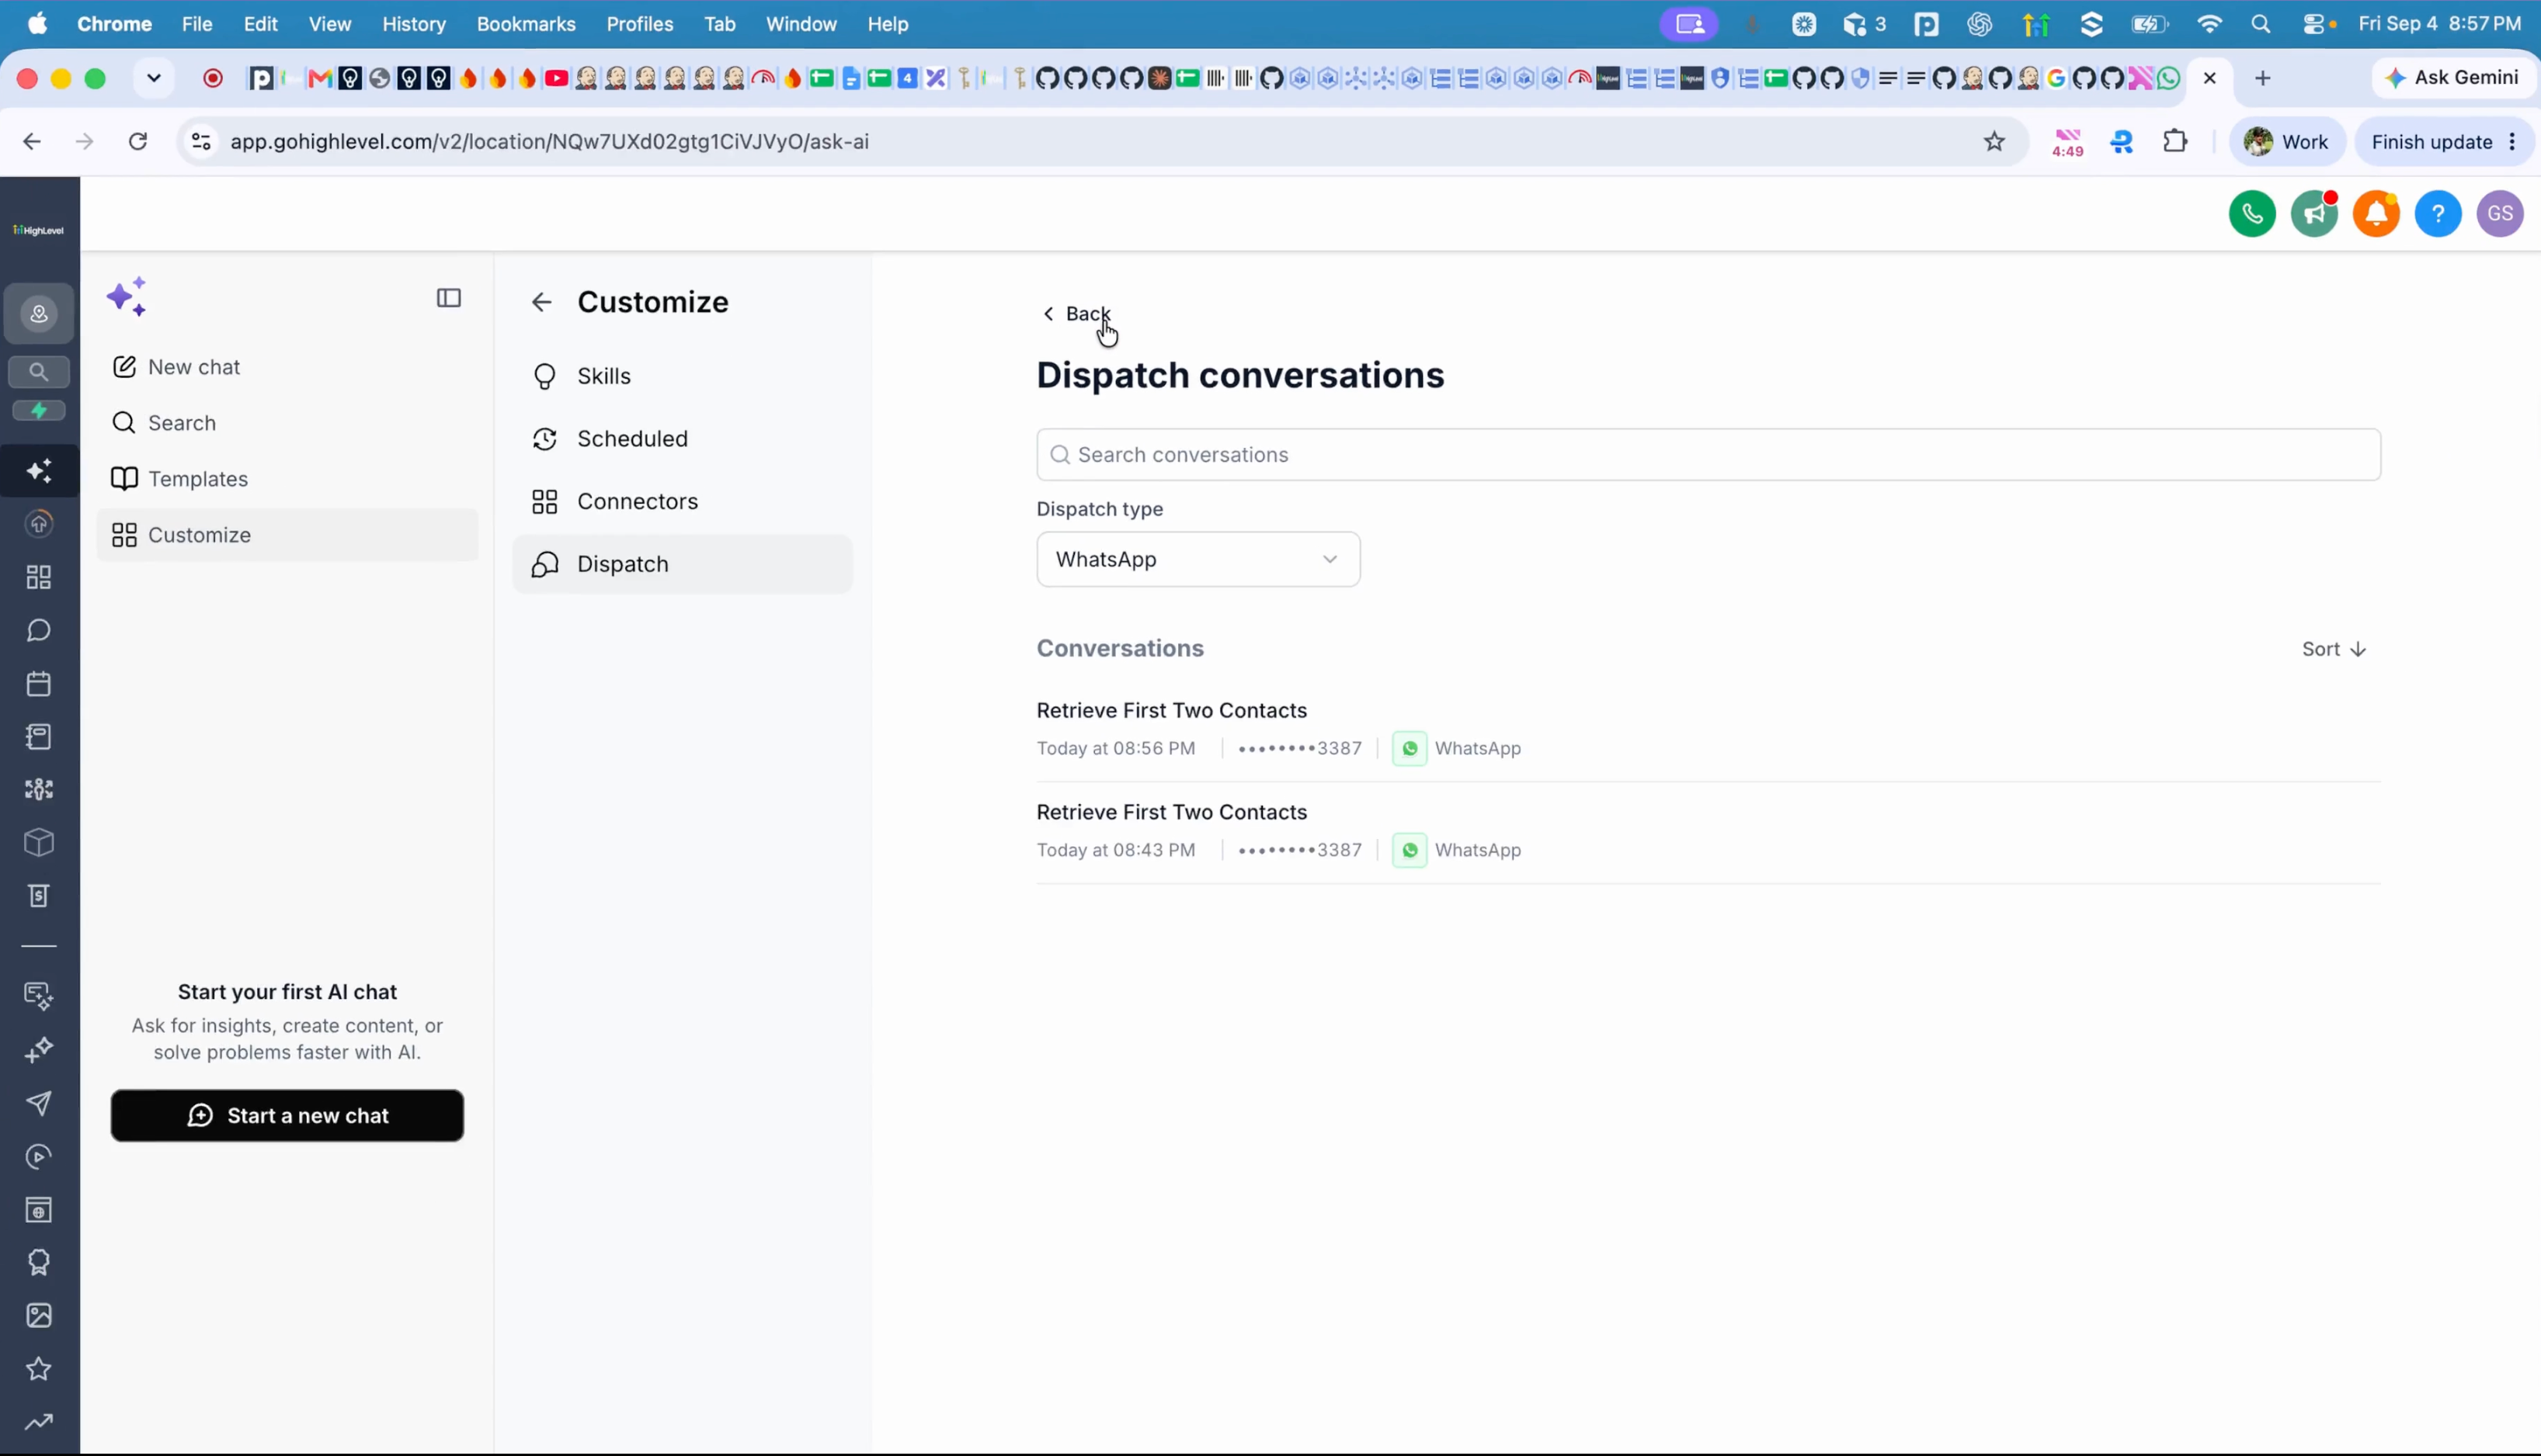Open Media Storage image icon in left rail

39,1315
